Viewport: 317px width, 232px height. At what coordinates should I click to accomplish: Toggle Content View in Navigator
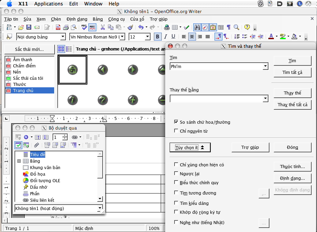[x=18, y=145]
